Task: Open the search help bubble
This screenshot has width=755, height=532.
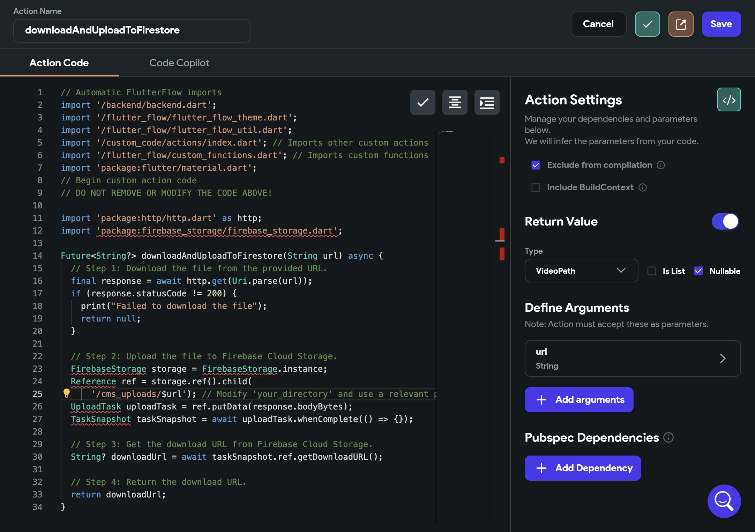Action: (724, 501)
